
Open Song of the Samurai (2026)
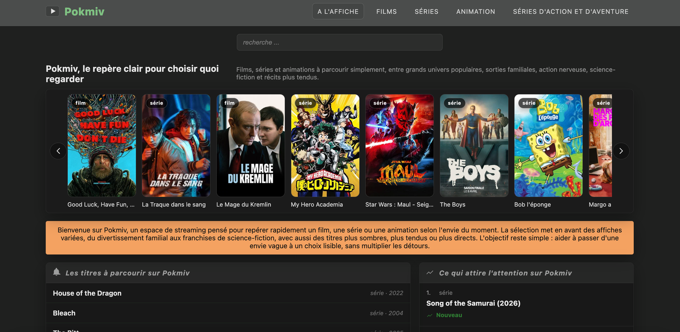point(473,303)
